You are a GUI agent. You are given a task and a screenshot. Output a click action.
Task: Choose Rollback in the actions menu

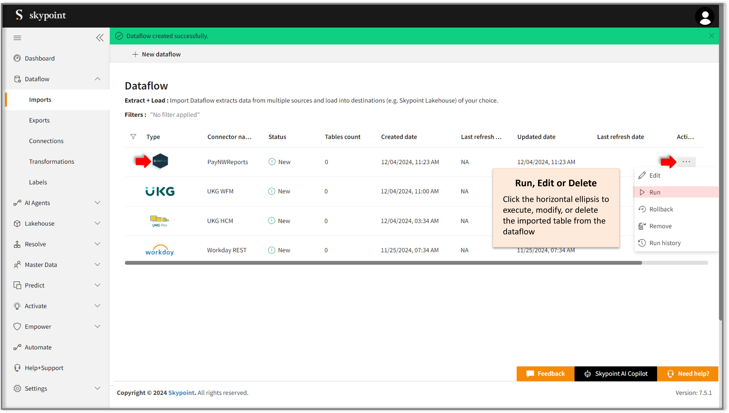pyautogui.click(x=661, y=209)
